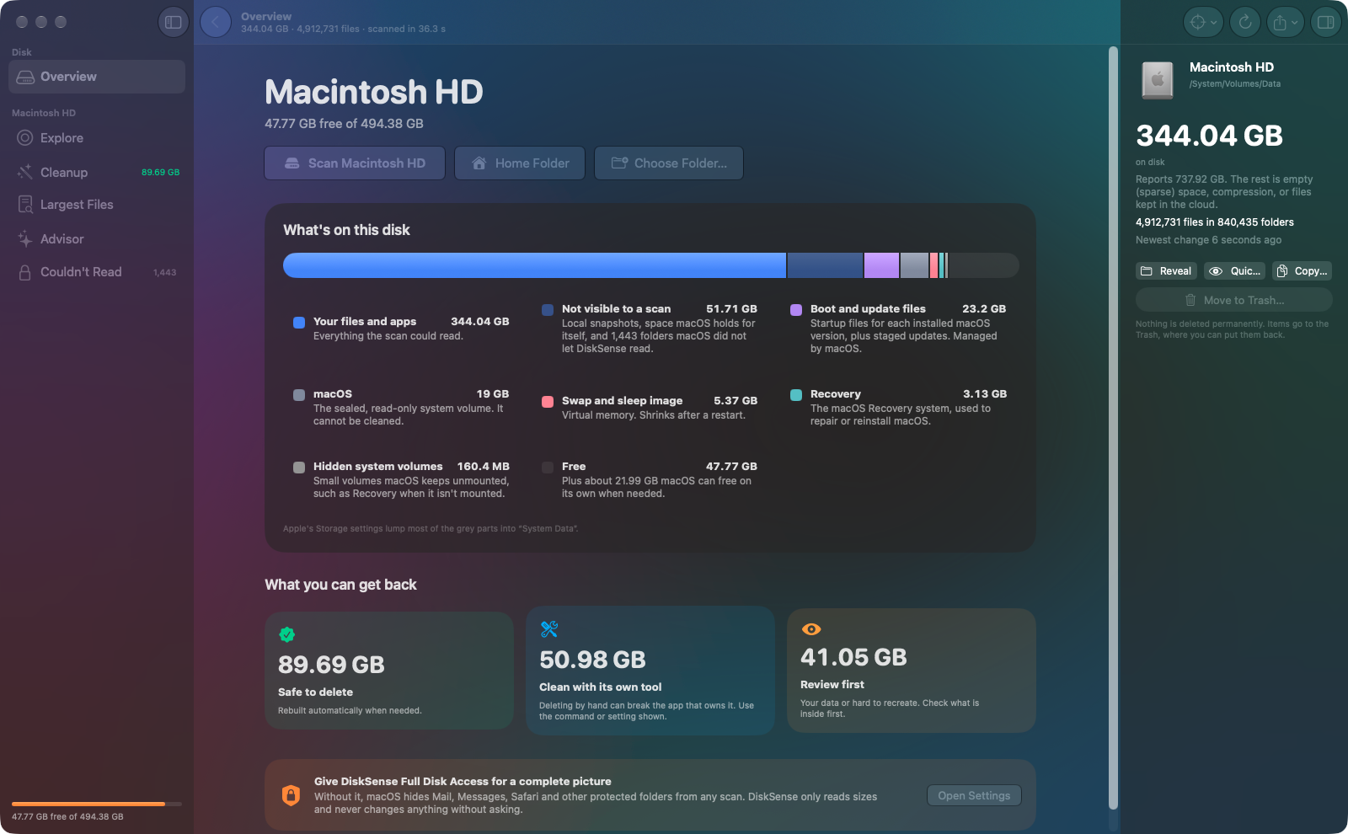
Task: Click the "/System/Volumes/Data" path in the inspector
Action: pos(1235,84)
